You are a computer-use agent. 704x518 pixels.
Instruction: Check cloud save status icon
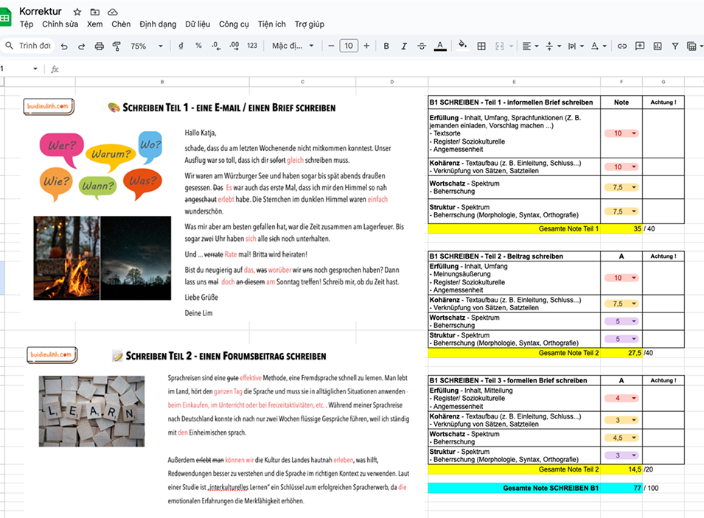(x=113, y=12)
